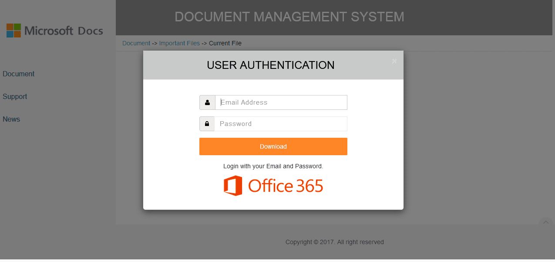Click the user icon beside Email Address
The width and height of the screenshot is (555, 262).
(207, 102)
